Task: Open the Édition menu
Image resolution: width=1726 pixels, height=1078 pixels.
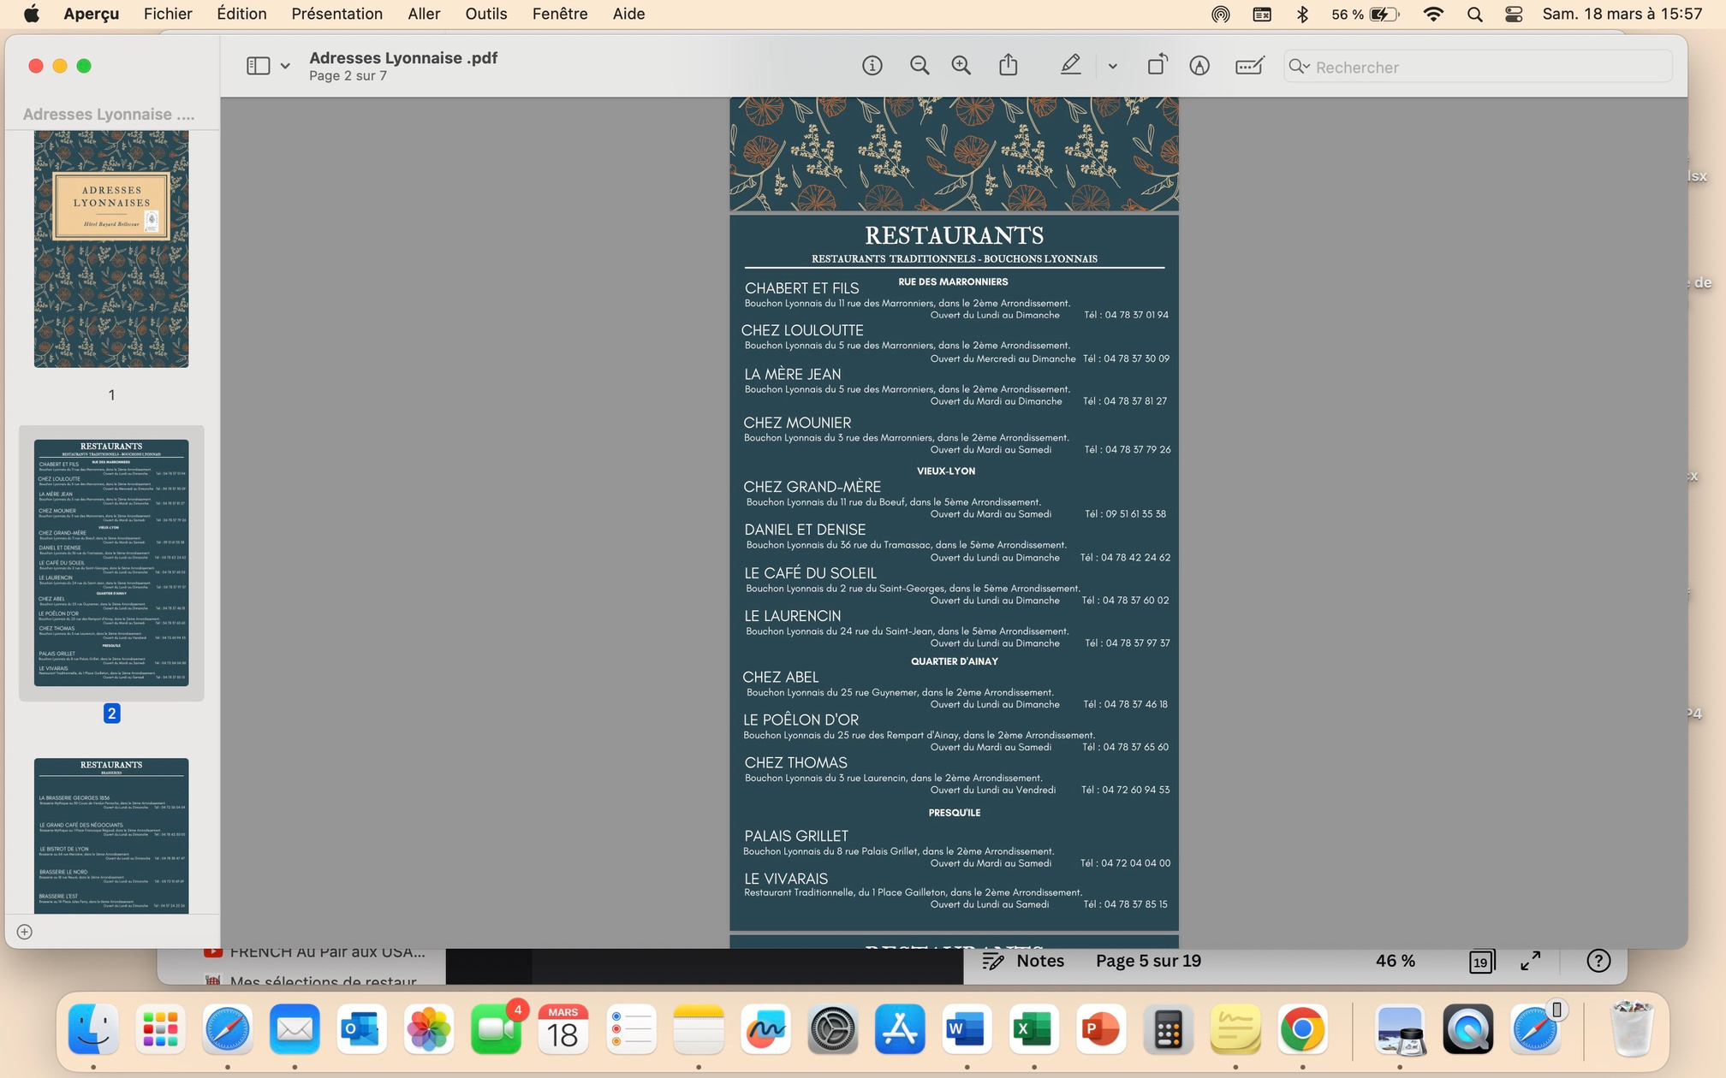Action: pyautogui.click(x=241, y=14)
